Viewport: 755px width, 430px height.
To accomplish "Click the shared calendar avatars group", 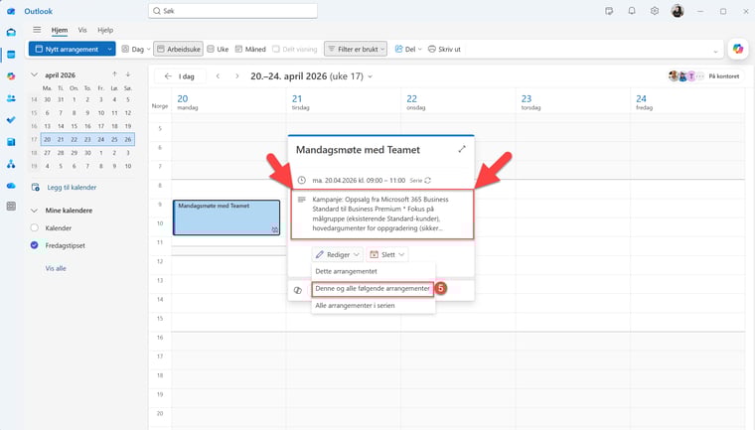I will point(686,76).
